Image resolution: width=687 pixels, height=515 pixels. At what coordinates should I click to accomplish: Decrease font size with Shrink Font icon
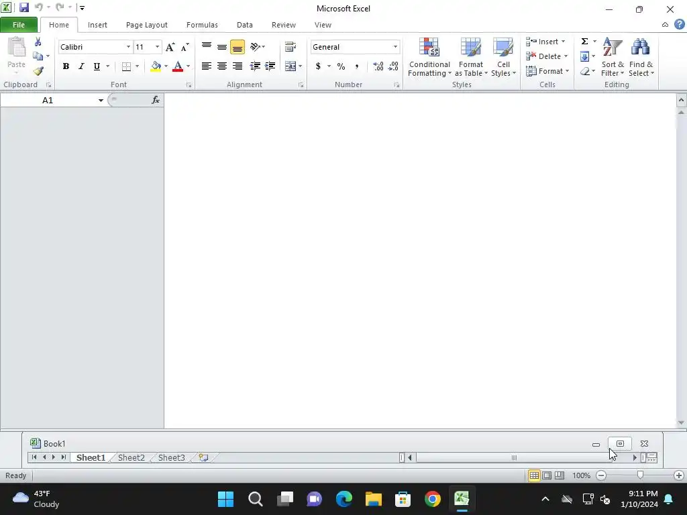[x=185, y=47]
